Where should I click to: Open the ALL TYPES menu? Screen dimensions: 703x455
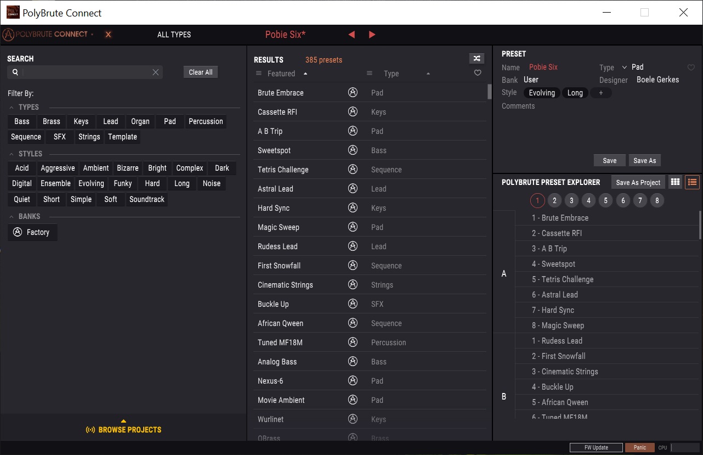pos(174,34)
